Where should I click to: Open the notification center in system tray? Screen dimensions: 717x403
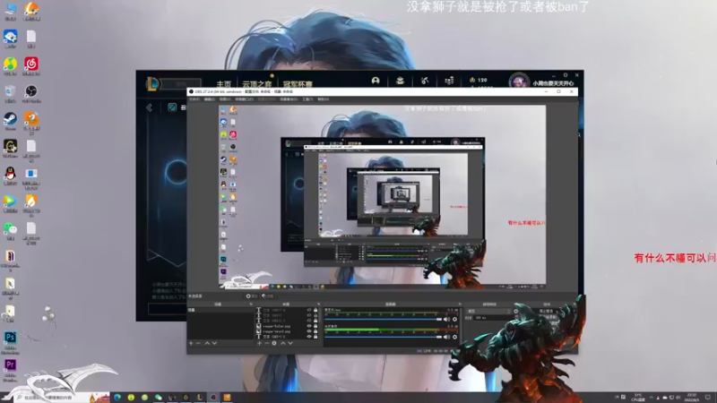[708, 398]
